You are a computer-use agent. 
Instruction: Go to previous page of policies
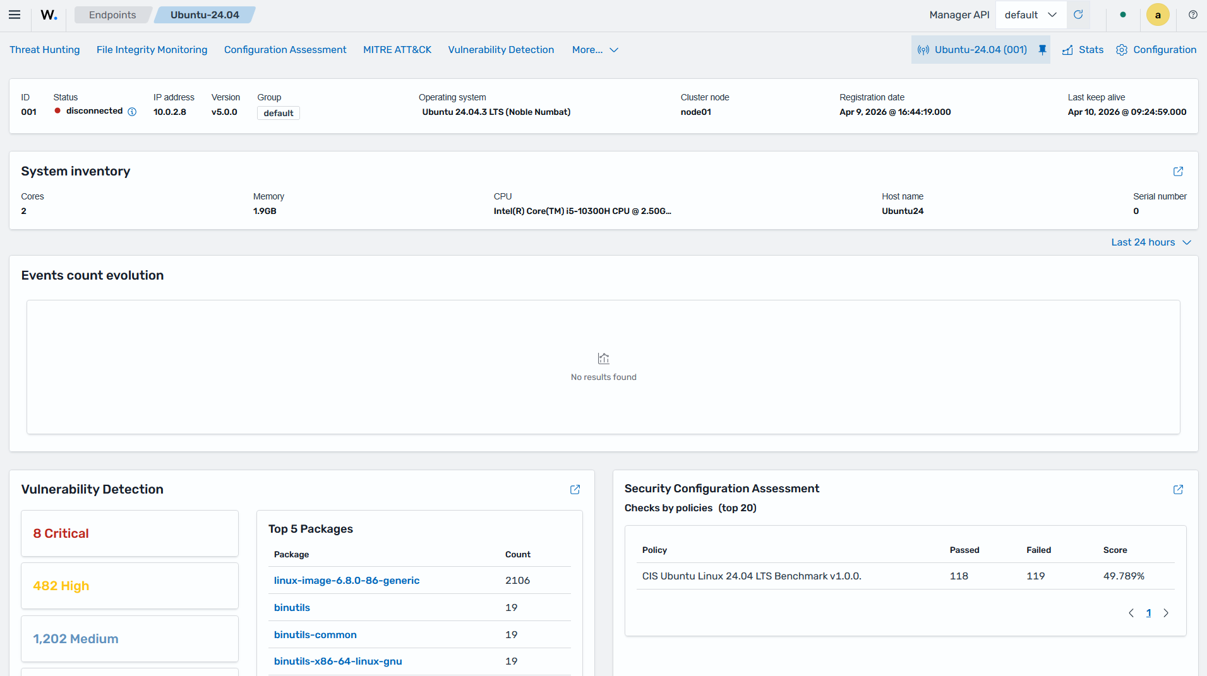(x=1131, y=613)
